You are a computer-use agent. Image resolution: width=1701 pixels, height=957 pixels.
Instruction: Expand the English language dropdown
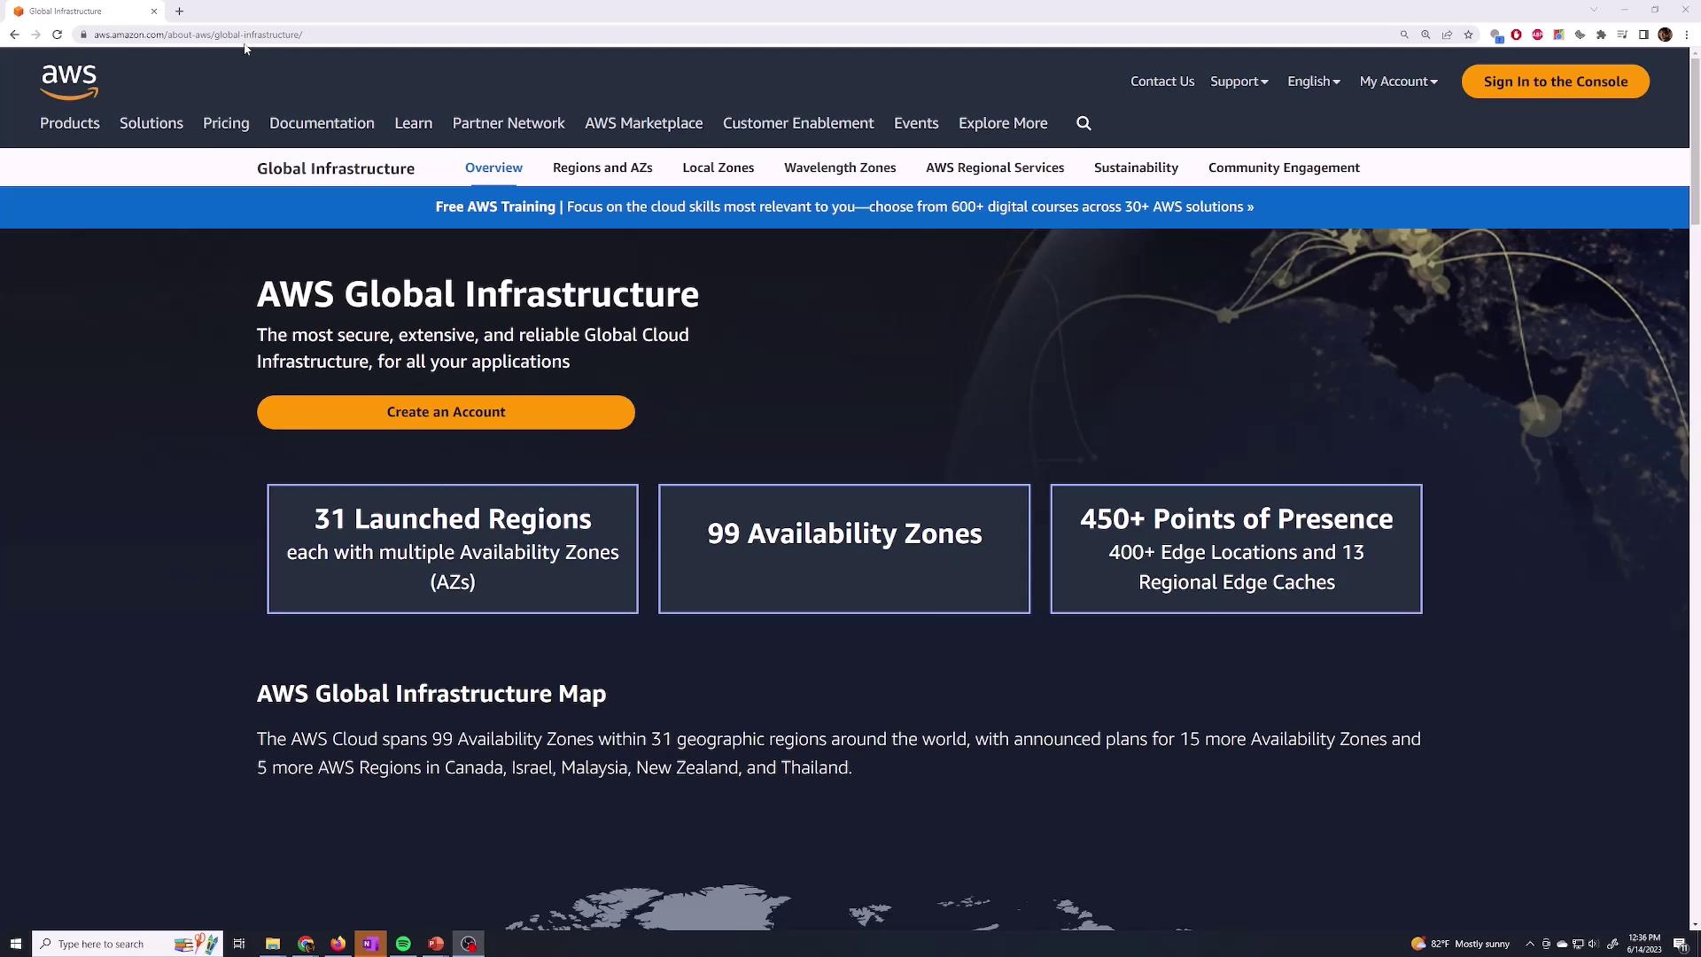(1313, 82)
